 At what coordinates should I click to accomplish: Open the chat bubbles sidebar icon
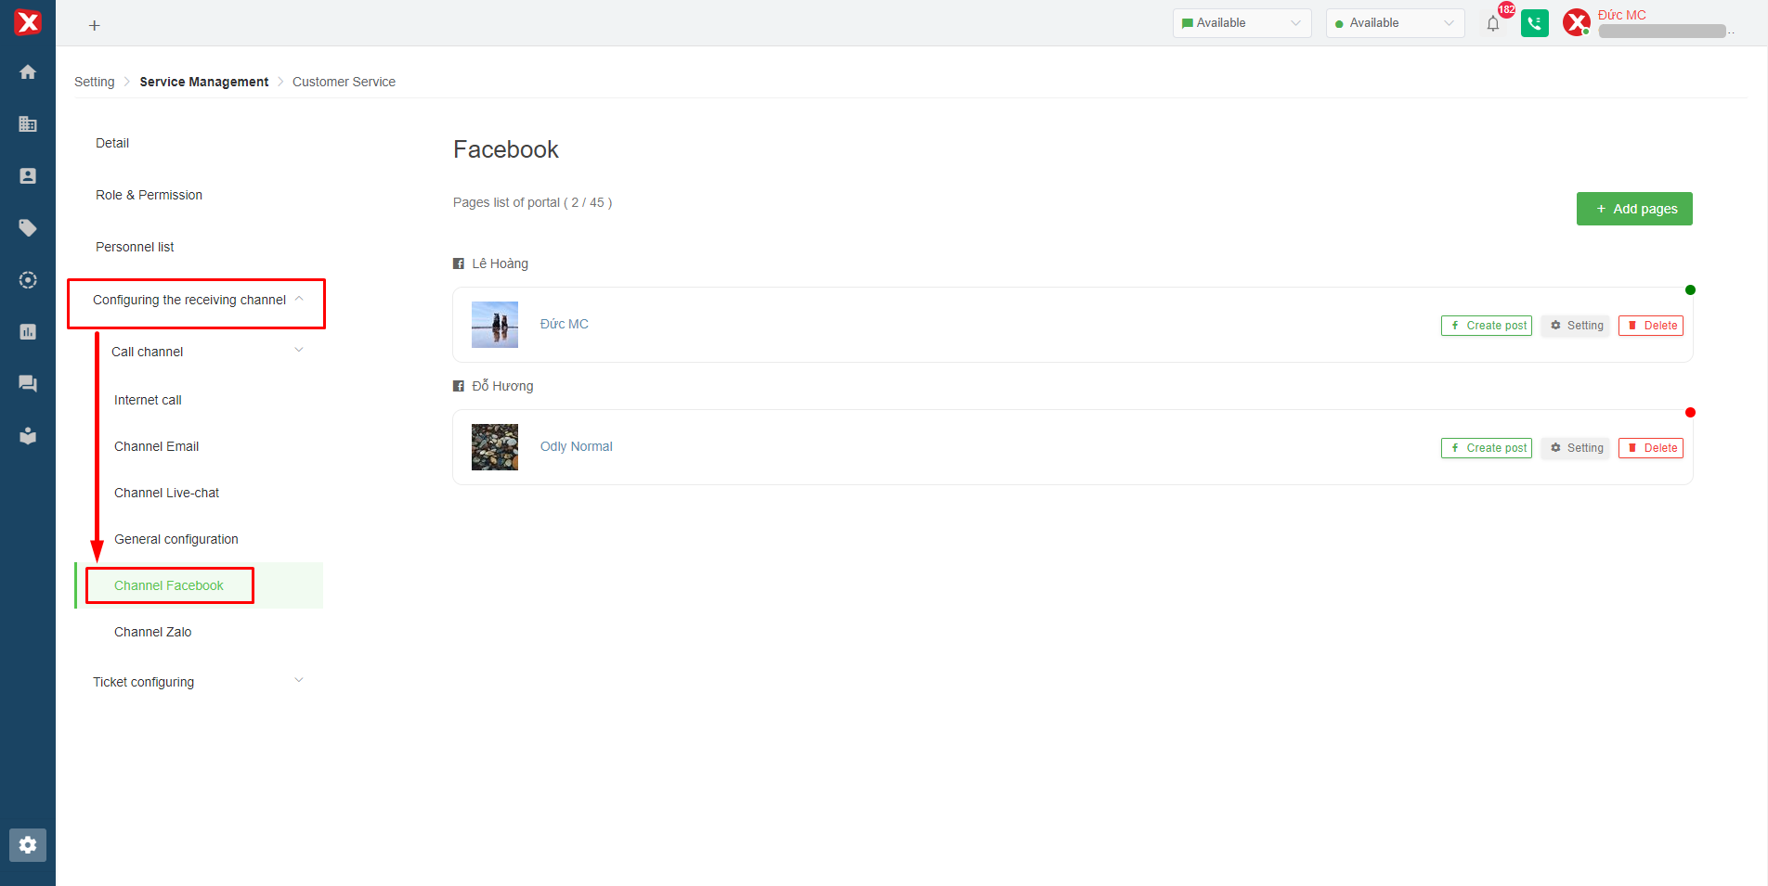click(x=28, y=384)
